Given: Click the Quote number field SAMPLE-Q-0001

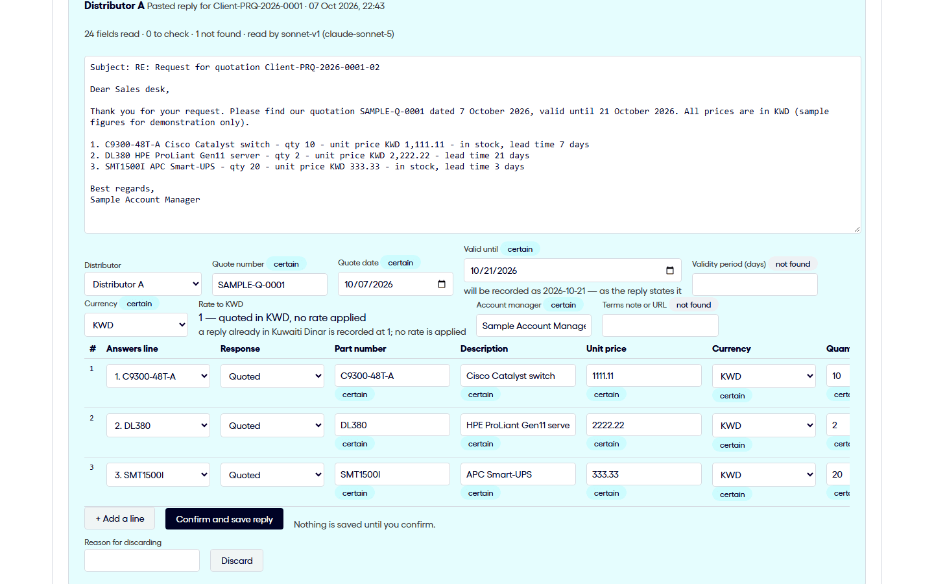Looking at the screenshot, I should coord(270,285).
